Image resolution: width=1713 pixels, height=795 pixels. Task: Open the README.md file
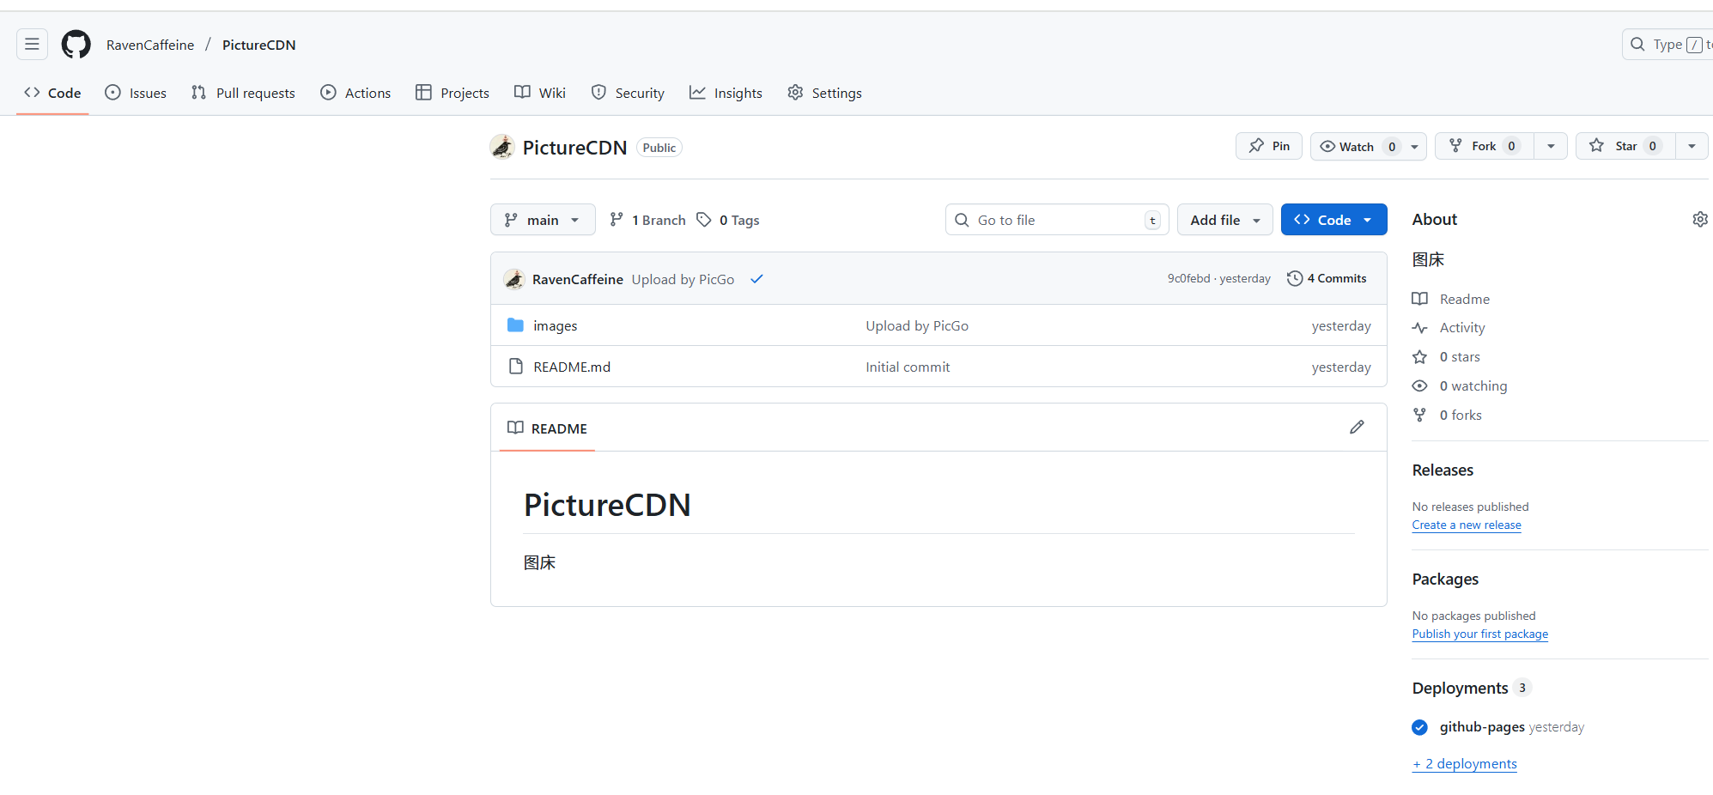(572, 367)
